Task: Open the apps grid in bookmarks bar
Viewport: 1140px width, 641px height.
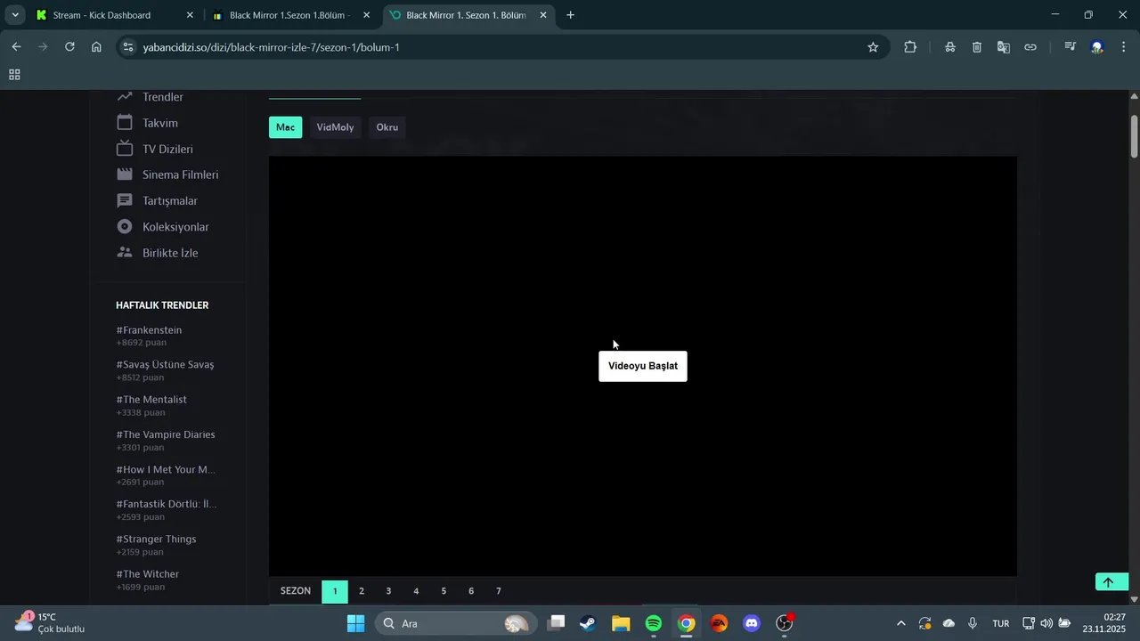Action: tap(14, 75)
